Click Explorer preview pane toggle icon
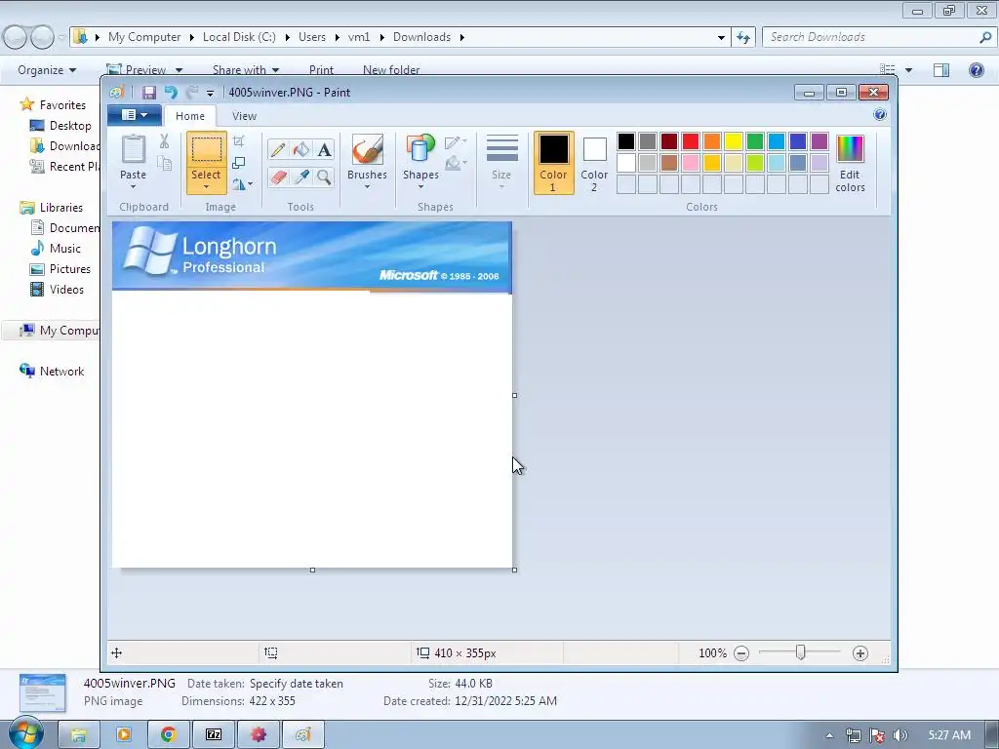 coord(941,70)
